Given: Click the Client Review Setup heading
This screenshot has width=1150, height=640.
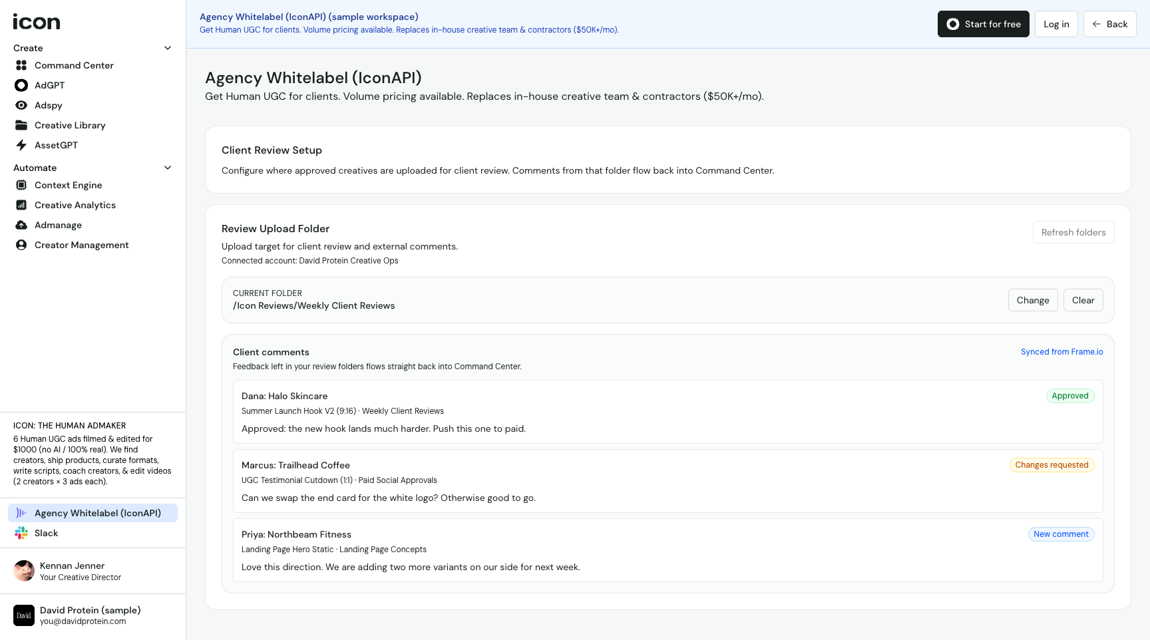Looking at the screenshot, I should coord(272,150).
